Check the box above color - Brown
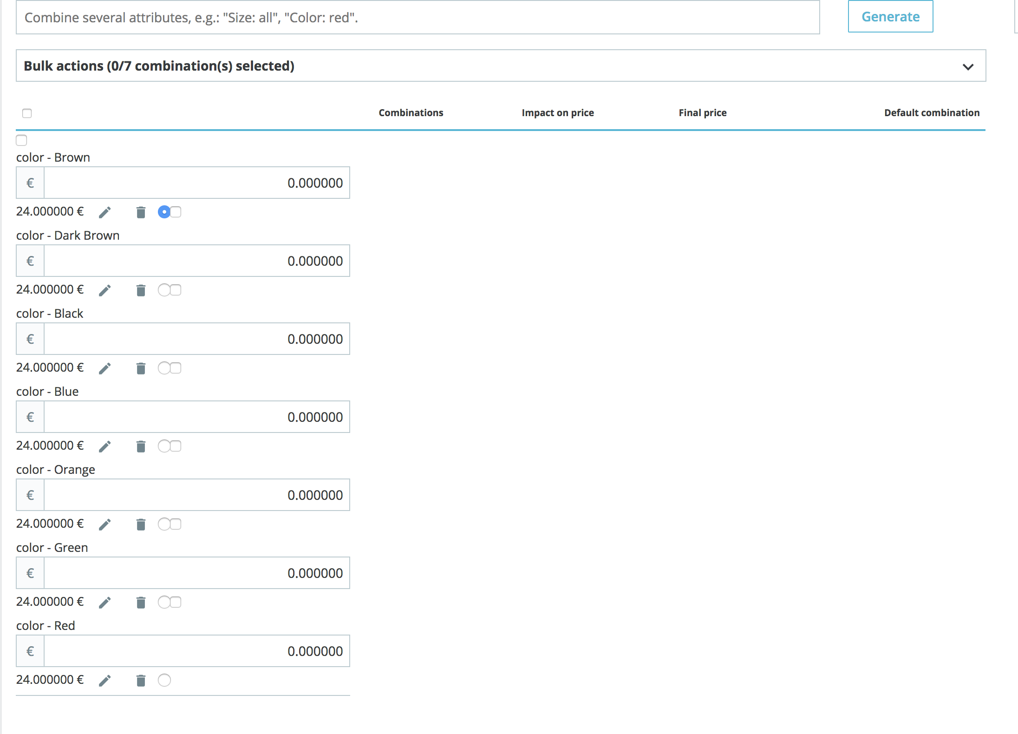 21,140
